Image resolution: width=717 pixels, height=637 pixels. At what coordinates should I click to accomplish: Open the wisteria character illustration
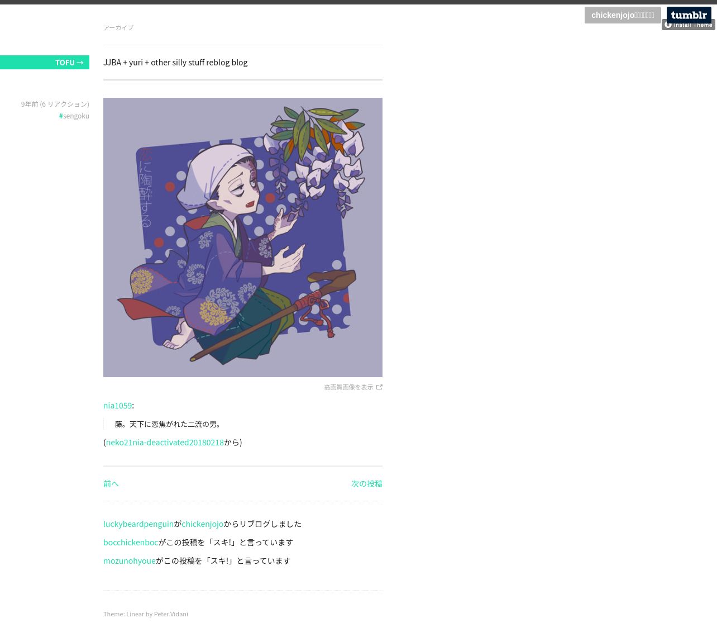pyautogui.click(x=243, y=237)
